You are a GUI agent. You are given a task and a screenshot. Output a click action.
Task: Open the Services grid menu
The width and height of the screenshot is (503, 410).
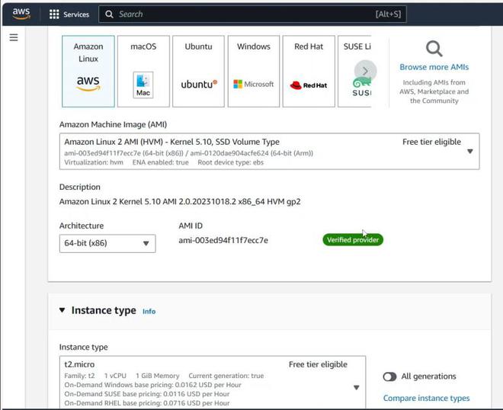pyautogui.click(x=69, y=14)
